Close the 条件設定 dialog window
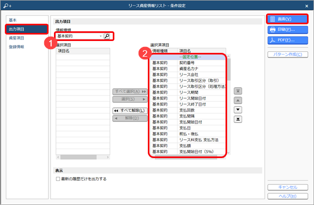 tap(306, 6)
